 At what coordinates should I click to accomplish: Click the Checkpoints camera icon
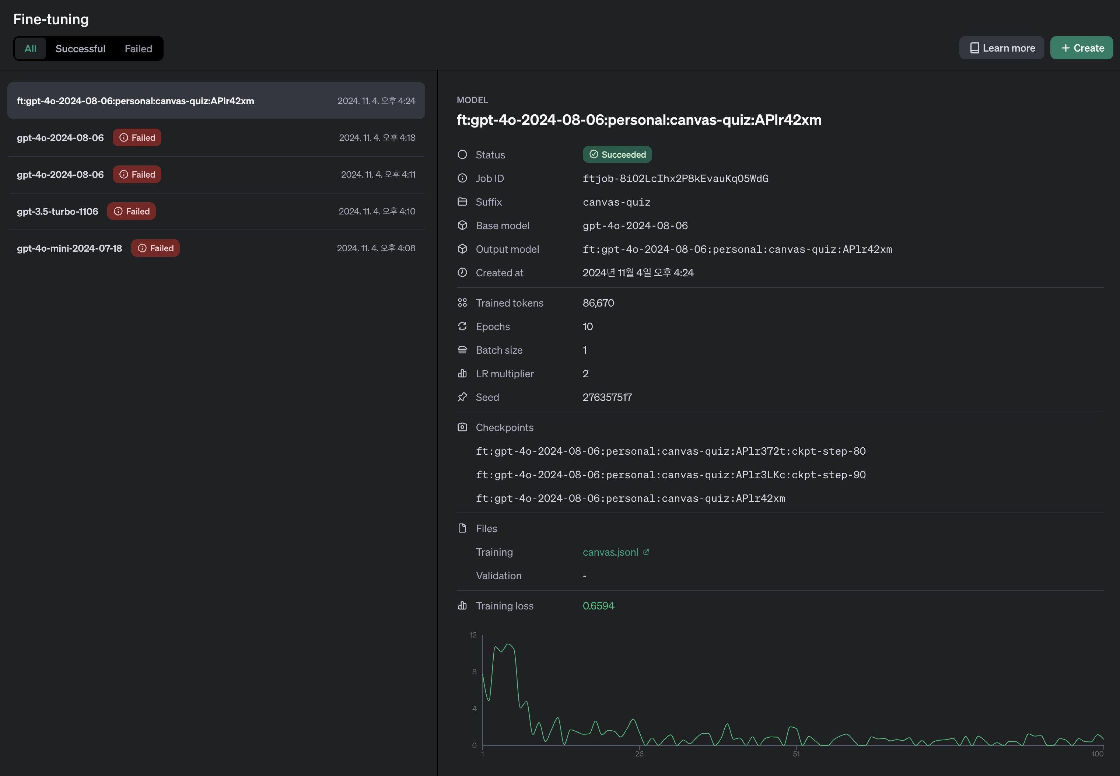click(462, 427)
